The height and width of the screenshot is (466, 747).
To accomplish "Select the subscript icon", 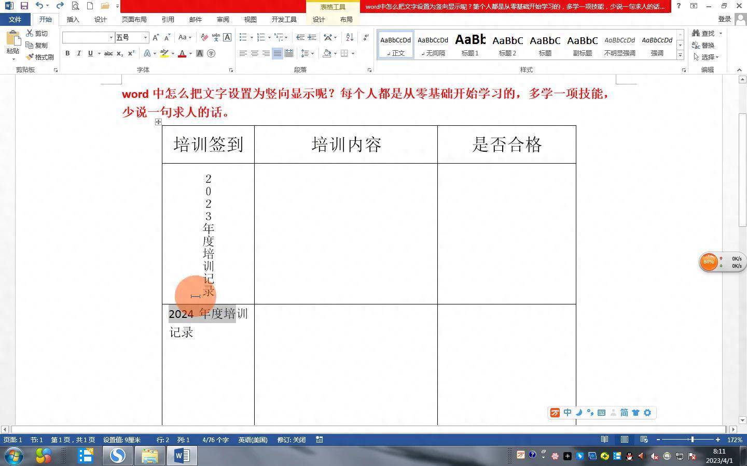I will (x=120, y=53).
